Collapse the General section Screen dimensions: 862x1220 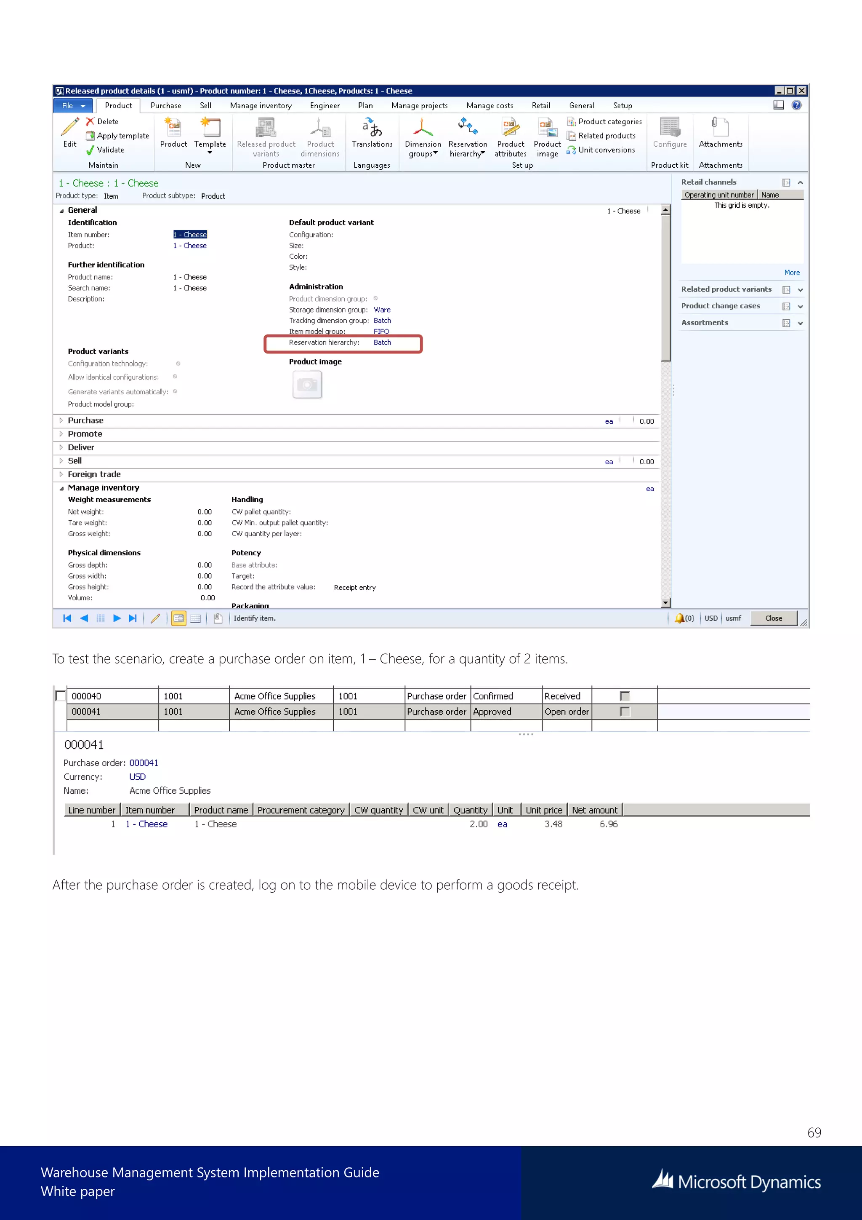point(61,210)
